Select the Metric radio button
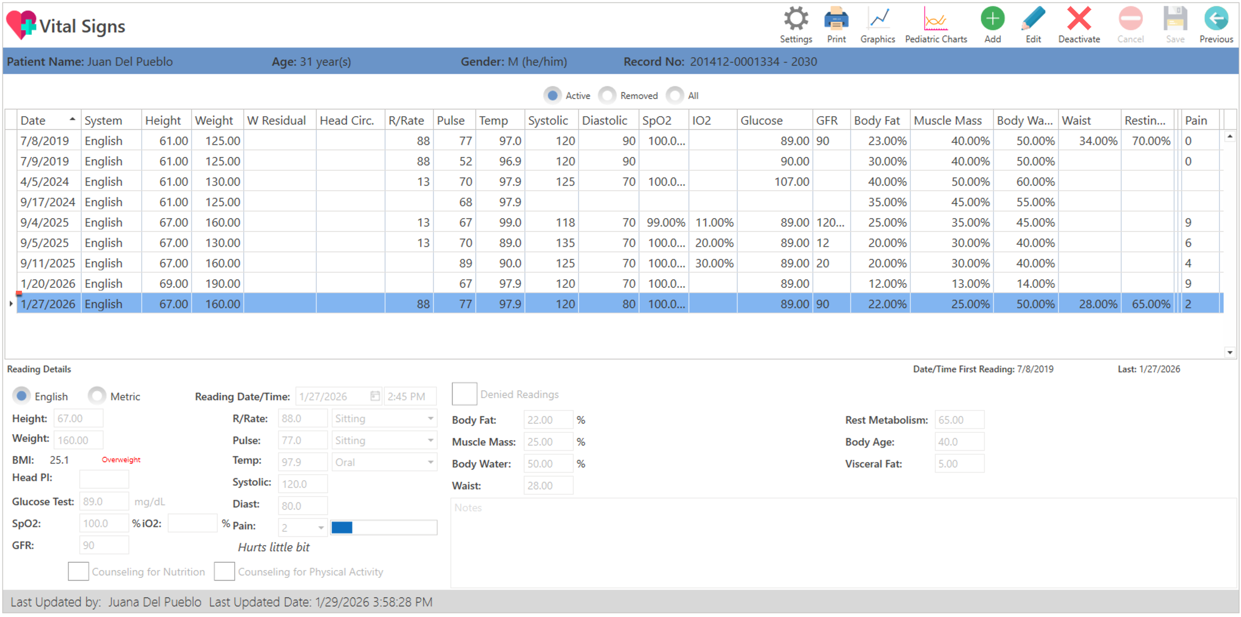 (x=97, y=396)
